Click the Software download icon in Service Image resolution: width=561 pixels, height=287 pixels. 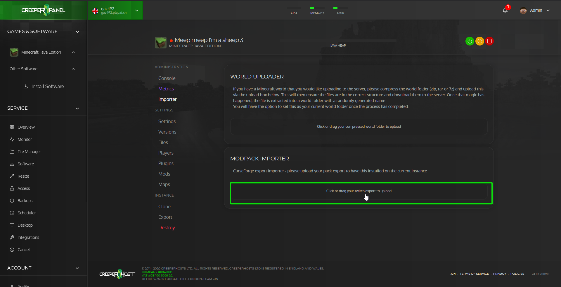[x=12, y=164]
